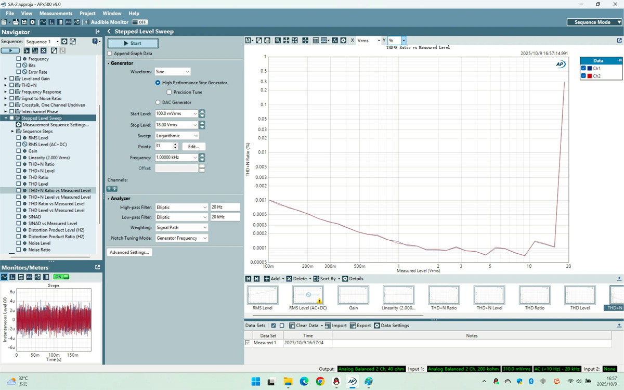Image resolution: width=624 pixels, height=390 pixels.
Task: Click the save graph icon on the graph toolbar
Action: point(248,40)
